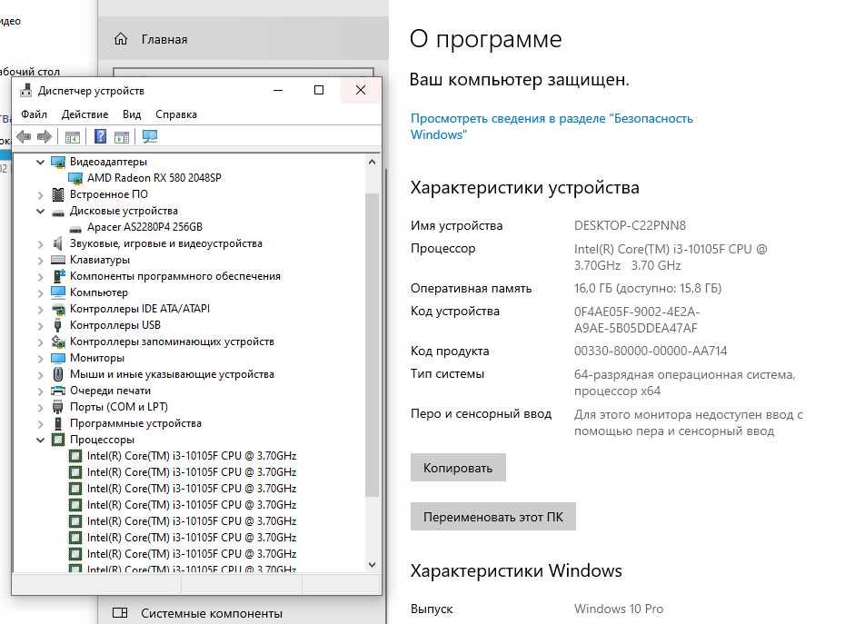The width and height of the screenshot is (855, 624).
Task: Click the icon beside Системные компоненты
Action: coord(120,612)
